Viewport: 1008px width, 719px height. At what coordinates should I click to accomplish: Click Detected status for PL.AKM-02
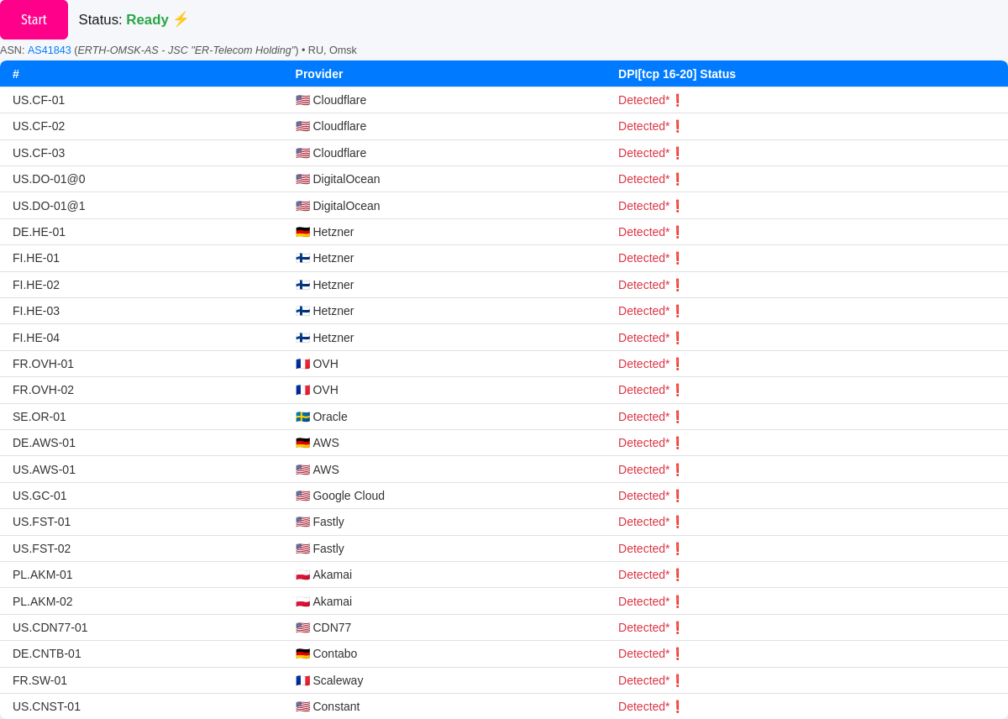pos(644,601)
